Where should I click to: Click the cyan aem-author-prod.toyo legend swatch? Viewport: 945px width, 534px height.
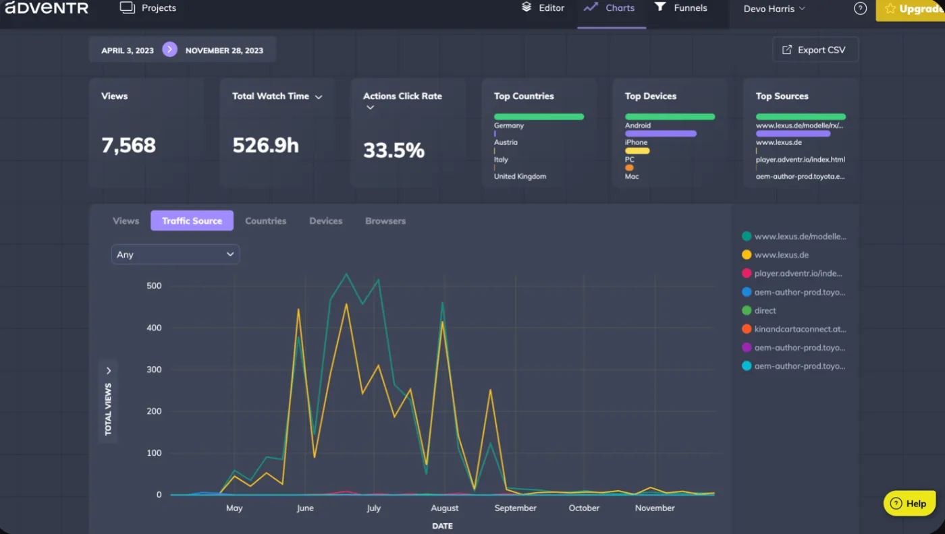(747, 366)
